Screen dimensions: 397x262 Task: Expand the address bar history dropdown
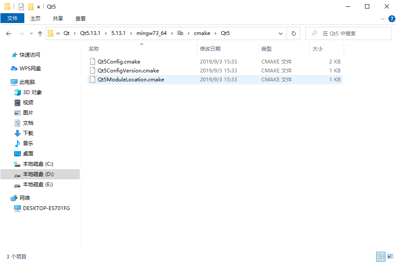point(281,33)
